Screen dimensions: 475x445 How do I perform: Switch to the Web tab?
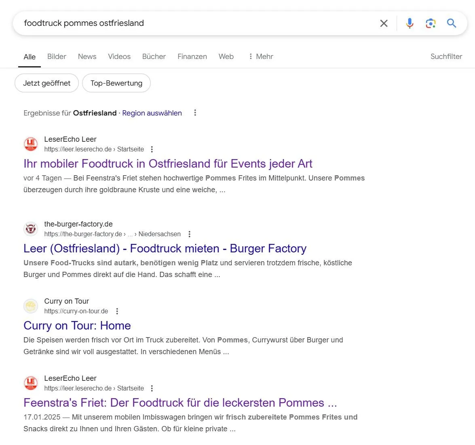coord(226,57)
